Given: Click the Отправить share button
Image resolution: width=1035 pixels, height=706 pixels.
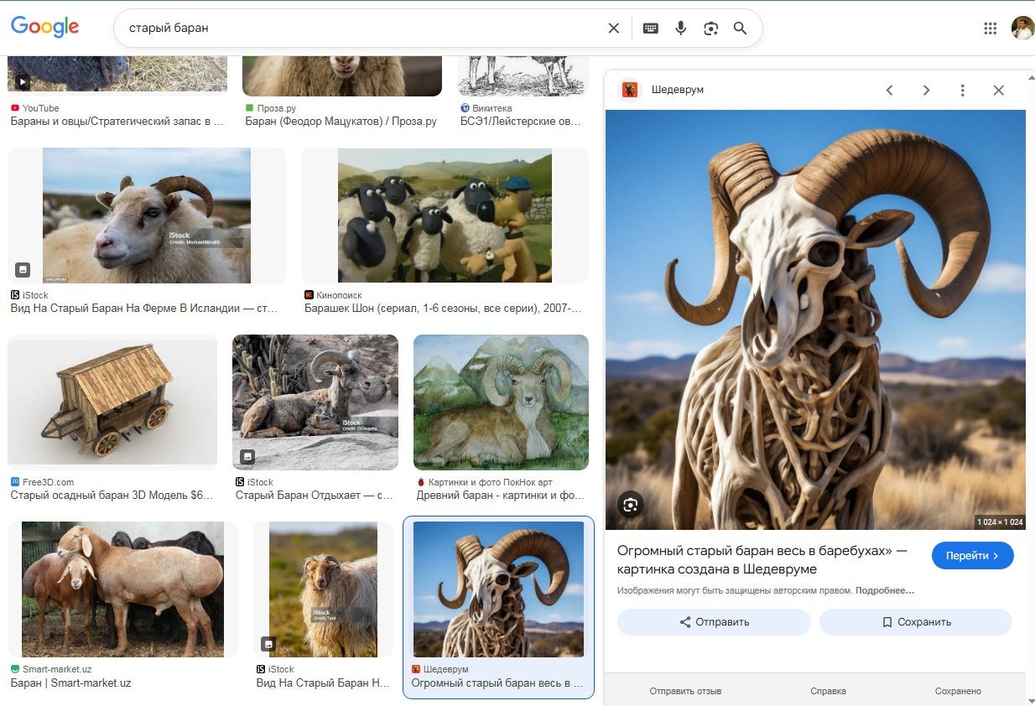Looking at the screenshot, I should 714,622.
